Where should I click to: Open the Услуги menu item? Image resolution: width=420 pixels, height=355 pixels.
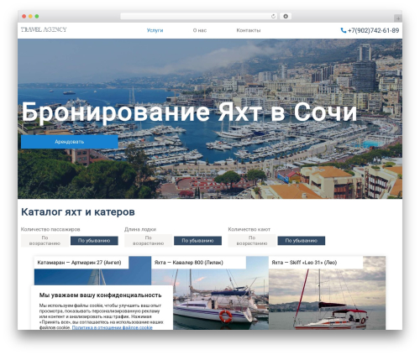tap(155, 30)
